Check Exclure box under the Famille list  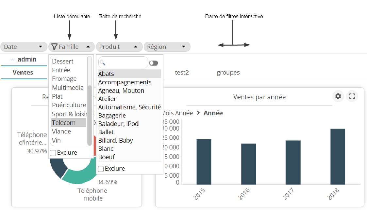point(53,153)
